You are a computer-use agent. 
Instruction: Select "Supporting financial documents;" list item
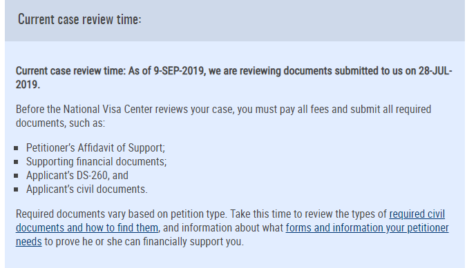96,162
